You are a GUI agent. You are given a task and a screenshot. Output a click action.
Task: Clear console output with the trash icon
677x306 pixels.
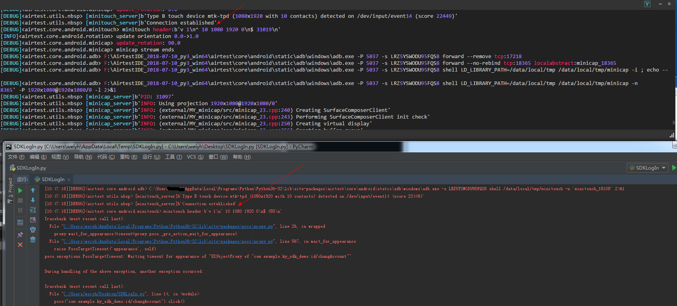pos(33,240)
